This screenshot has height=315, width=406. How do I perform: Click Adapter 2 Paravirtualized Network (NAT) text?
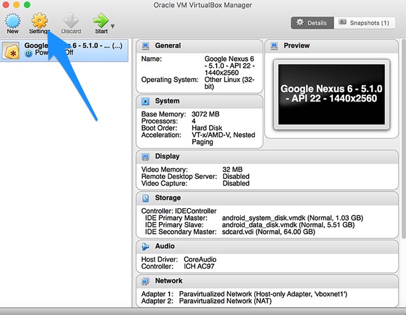[x=225, y=301]
